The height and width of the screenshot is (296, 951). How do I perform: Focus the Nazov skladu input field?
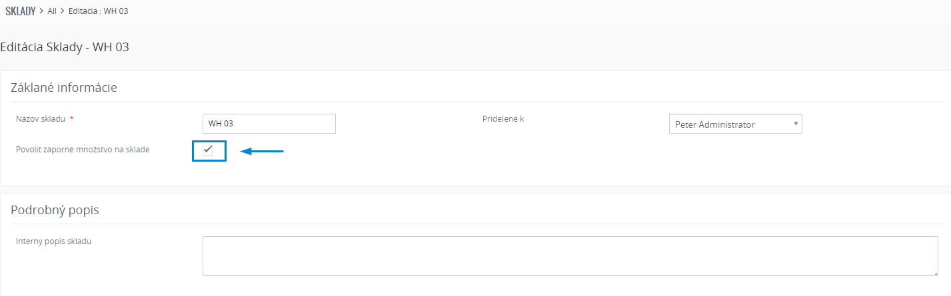point(269,124)
